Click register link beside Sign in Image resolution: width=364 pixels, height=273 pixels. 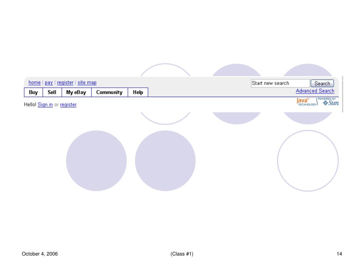tap(68, 105)
